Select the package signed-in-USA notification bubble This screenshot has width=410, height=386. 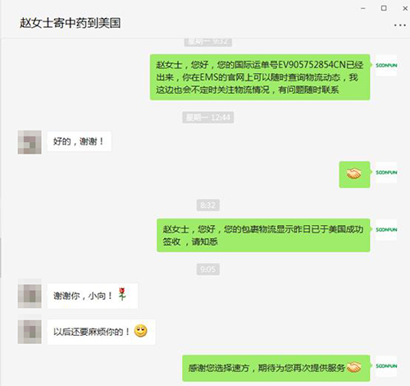click(x=263, y=235)
